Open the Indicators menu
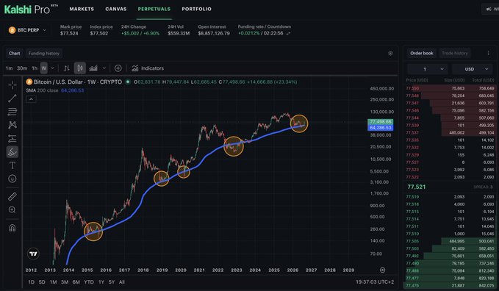The height and width of the screenshot is (291, 499). pos(148,68)
